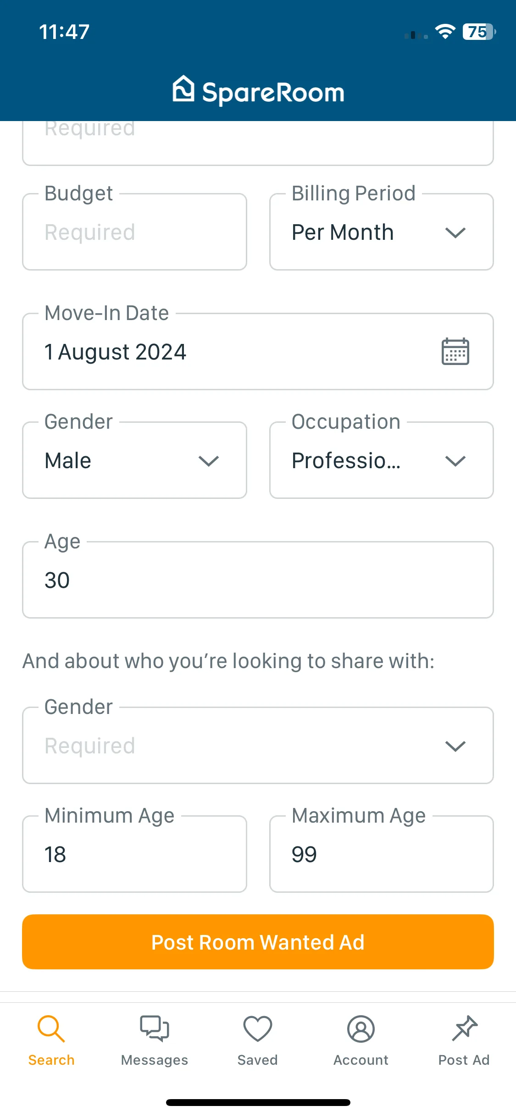Select the Budget input field
516x1117 pixels.
coord(134,232)
